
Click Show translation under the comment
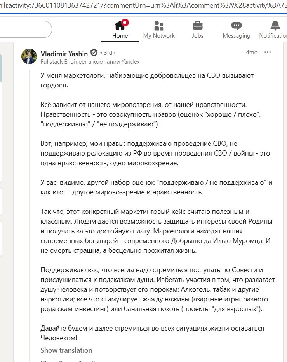(66, 350)
